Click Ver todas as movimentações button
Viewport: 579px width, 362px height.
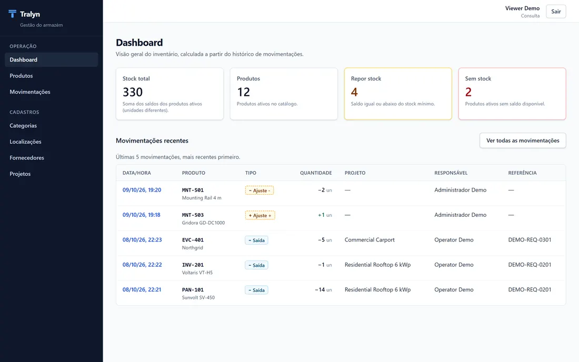(523, 140)
